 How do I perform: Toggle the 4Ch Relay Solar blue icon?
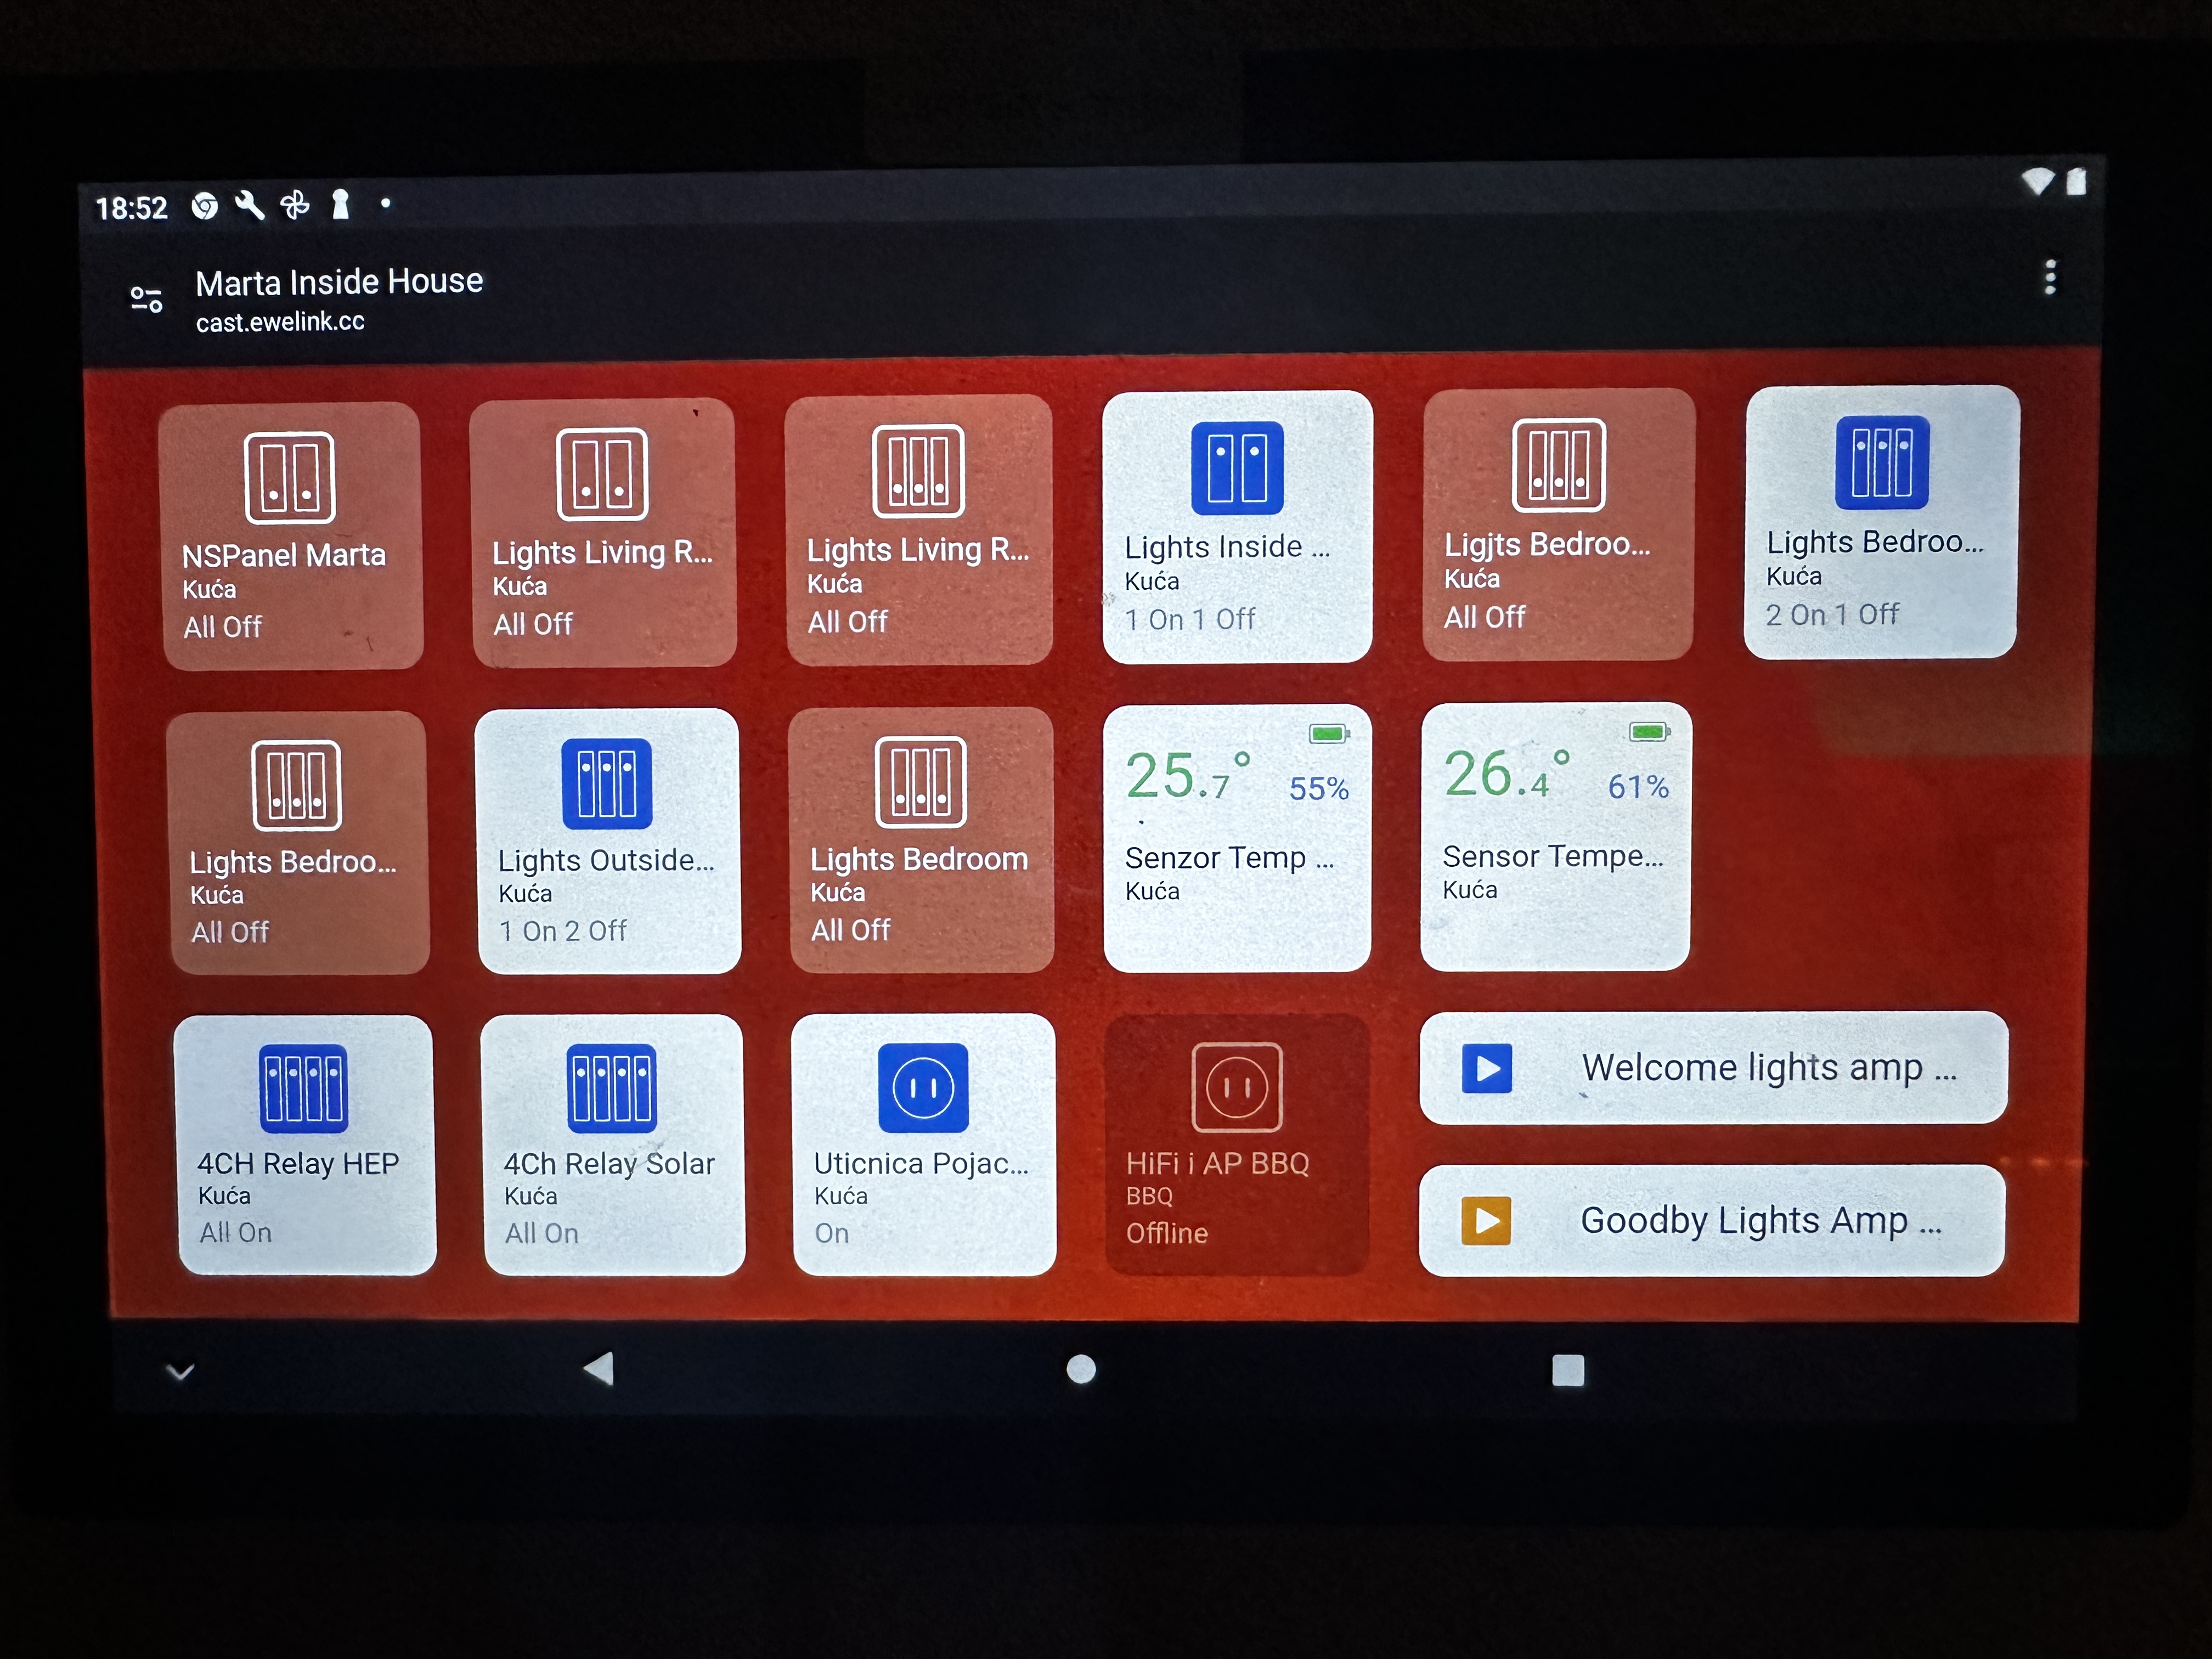[611, 1088]
